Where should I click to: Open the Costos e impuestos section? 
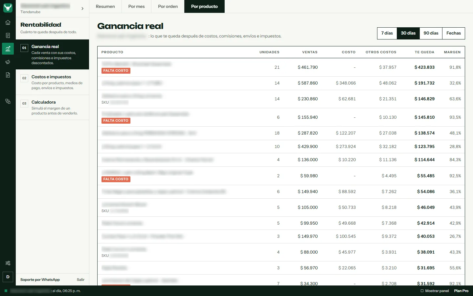[x=53, y=82]
